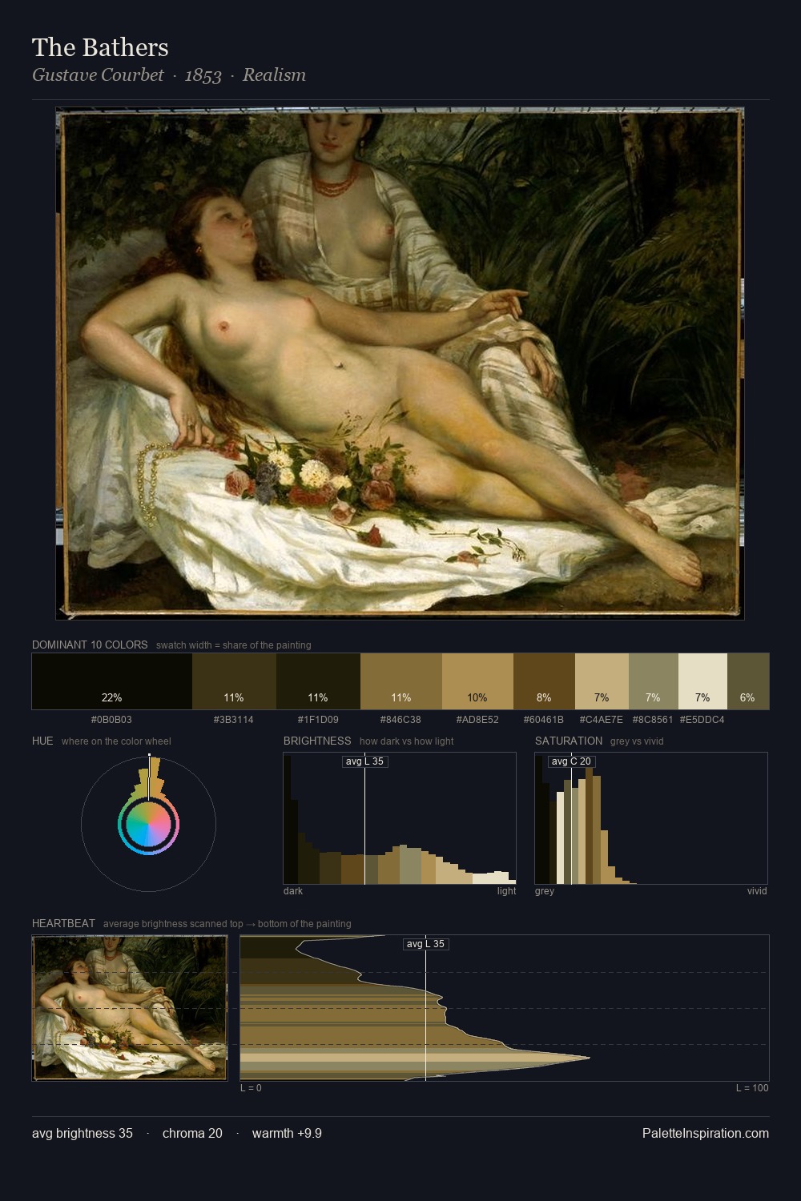Click the HEARTBEAT section heading
The width and height of the screenshot is (801, 1201).
(63, 923)
